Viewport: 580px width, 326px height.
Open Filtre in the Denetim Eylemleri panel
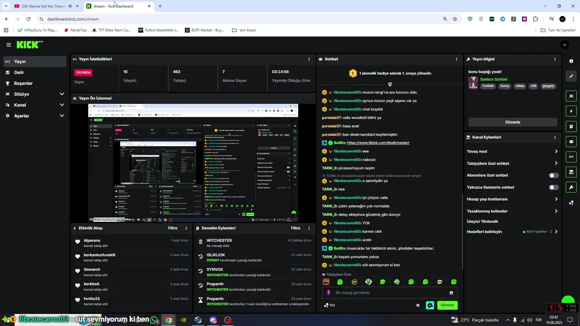click(295, 228)
